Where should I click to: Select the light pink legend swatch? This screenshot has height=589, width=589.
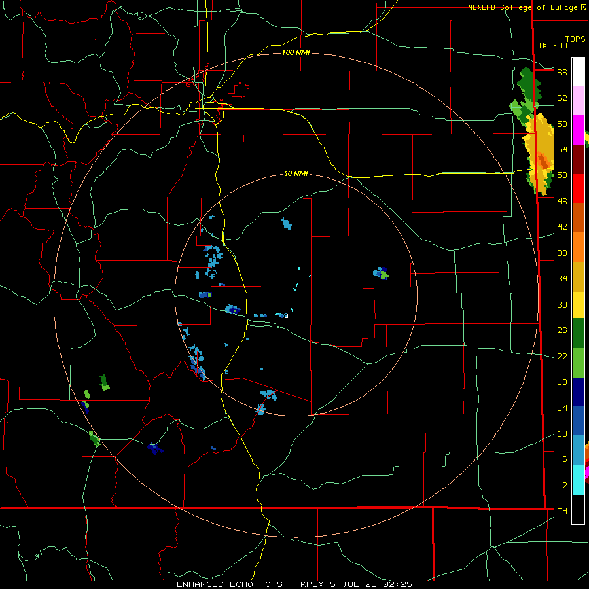(x=578, y=100)
